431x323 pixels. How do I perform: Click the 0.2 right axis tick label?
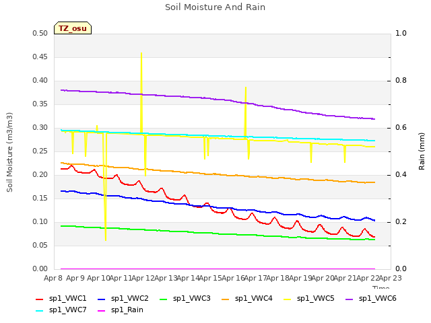[x=401, y=221]
